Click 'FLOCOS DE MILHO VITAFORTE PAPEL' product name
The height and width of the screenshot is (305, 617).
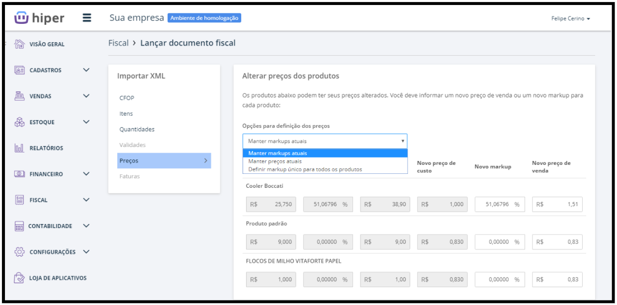click(293, 261)
